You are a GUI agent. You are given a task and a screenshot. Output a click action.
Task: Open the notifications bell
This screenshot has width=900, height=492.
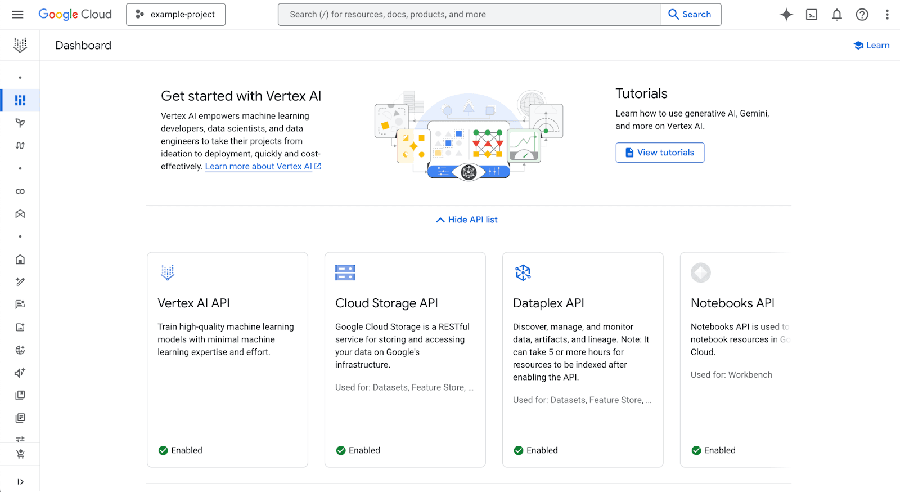837,15
